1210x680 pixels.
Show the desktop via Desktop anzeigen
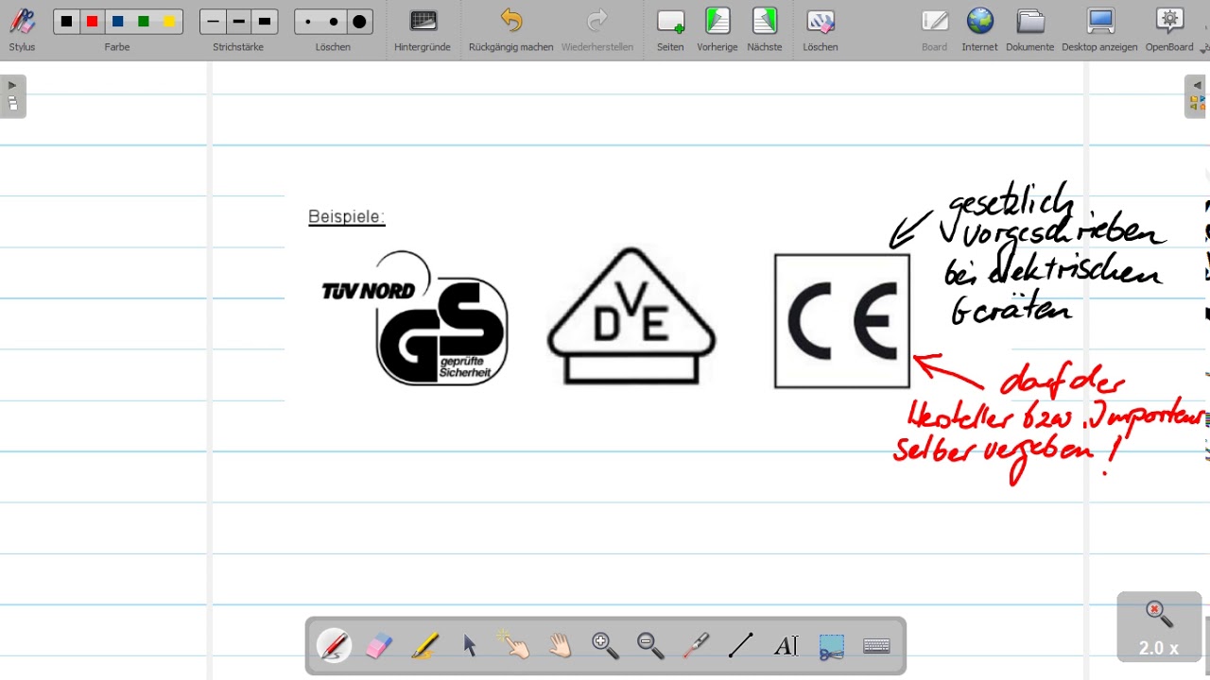point(1099,29)
